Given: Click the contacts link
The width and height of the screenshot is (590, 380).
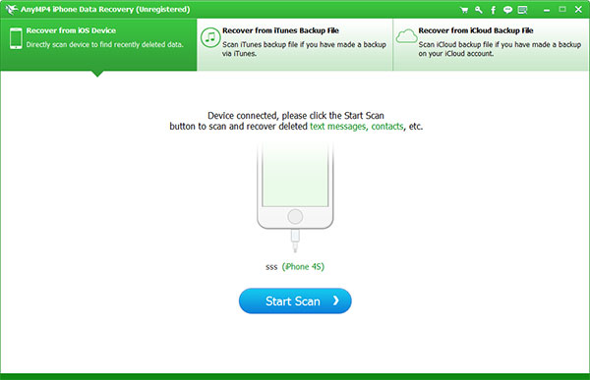Looking at the screenshot, I should 387,127.
